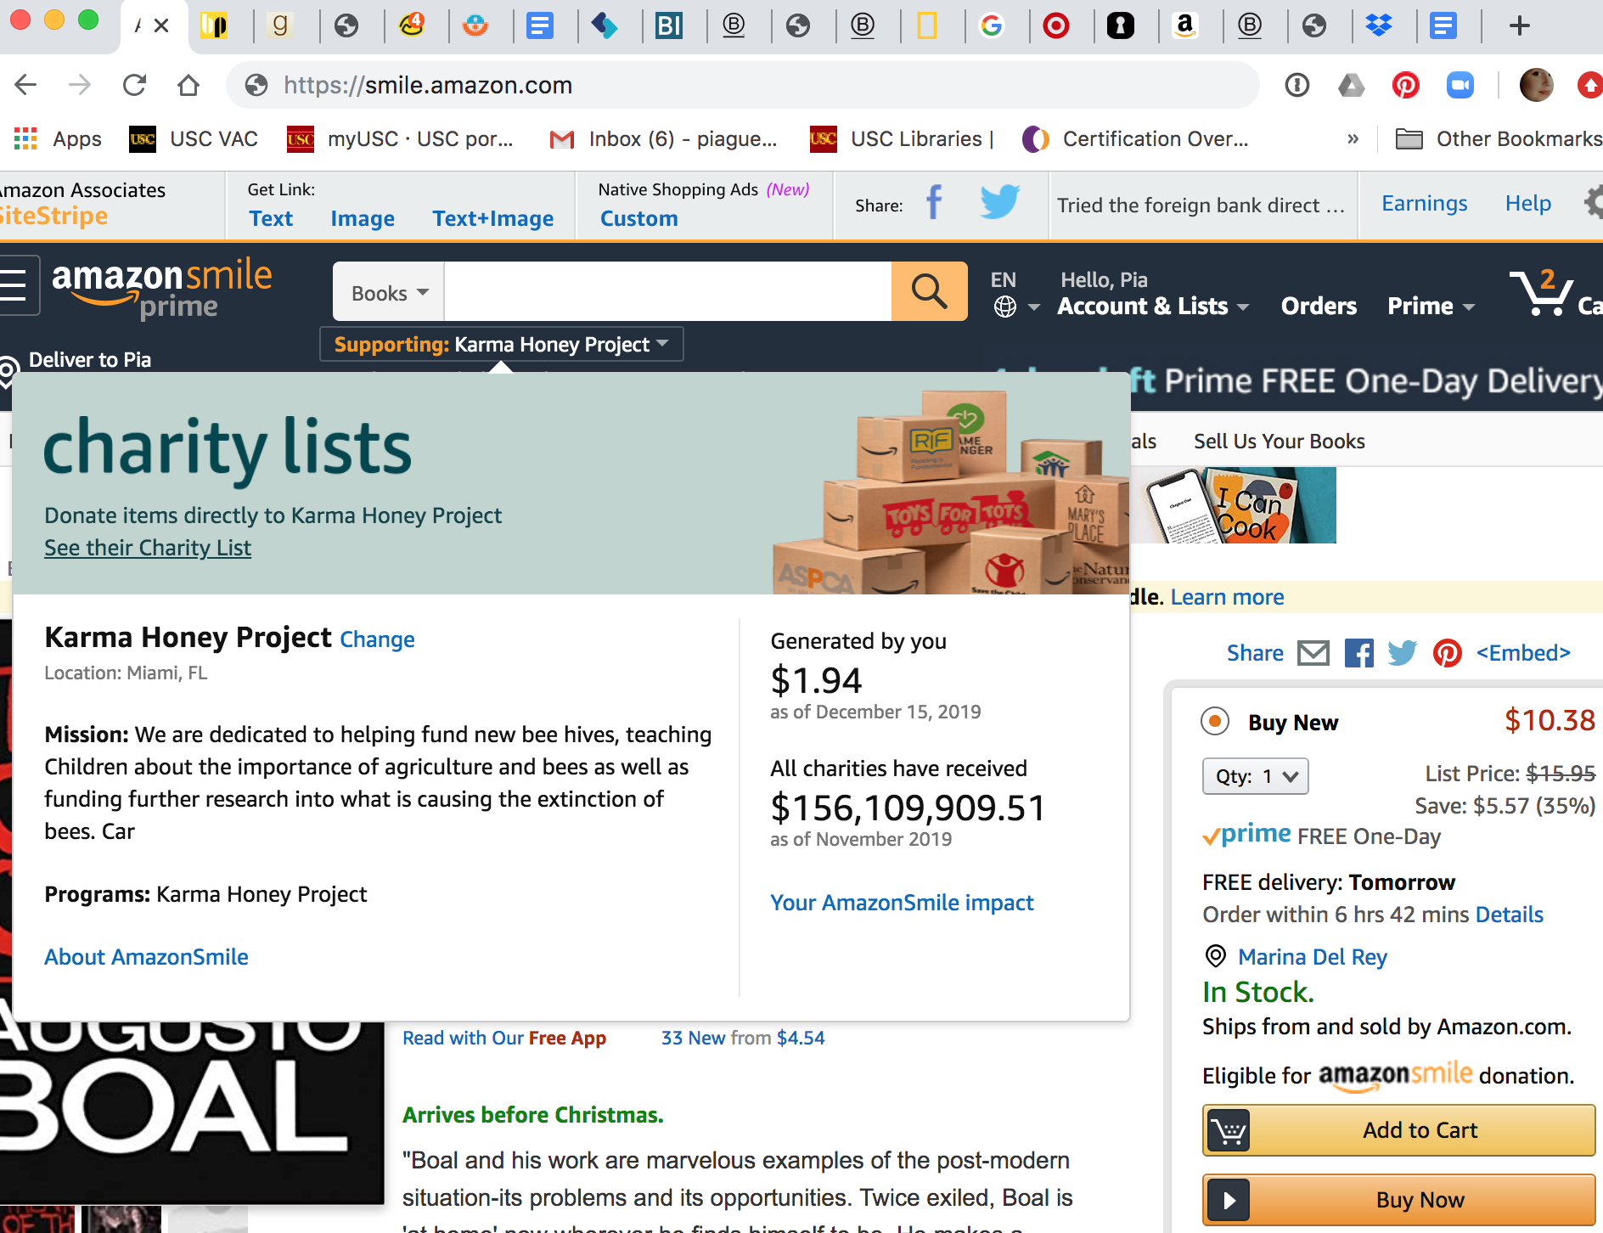This screenshot has width=1603, height=1233.
Task: Click the orange search magnifier button
Action: click(929, 291)
